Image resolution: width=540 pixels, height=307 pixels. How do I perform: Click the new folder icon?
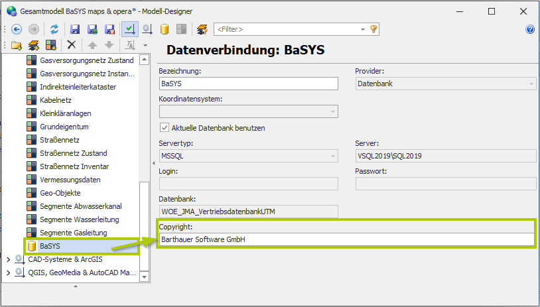17,45
